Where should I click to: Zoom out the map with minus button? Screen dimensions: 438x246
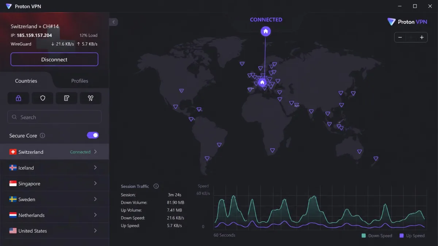pyautogui.click(x=400, y=38)
